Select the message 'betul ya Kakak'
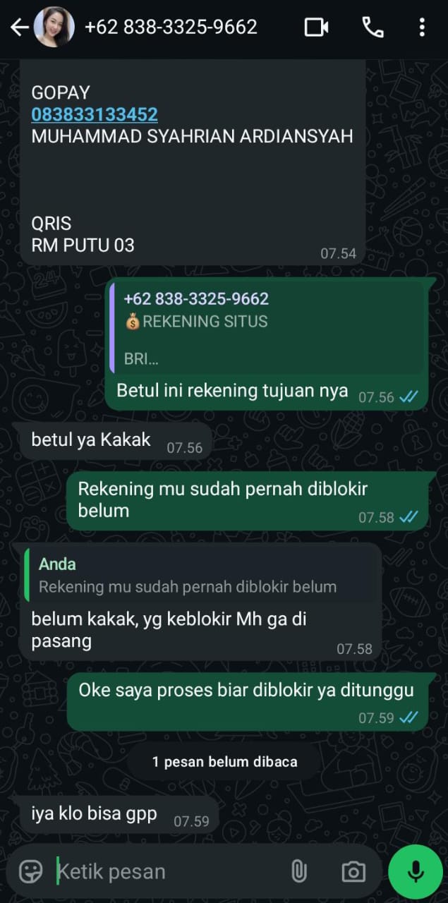 tap(91, 440)
